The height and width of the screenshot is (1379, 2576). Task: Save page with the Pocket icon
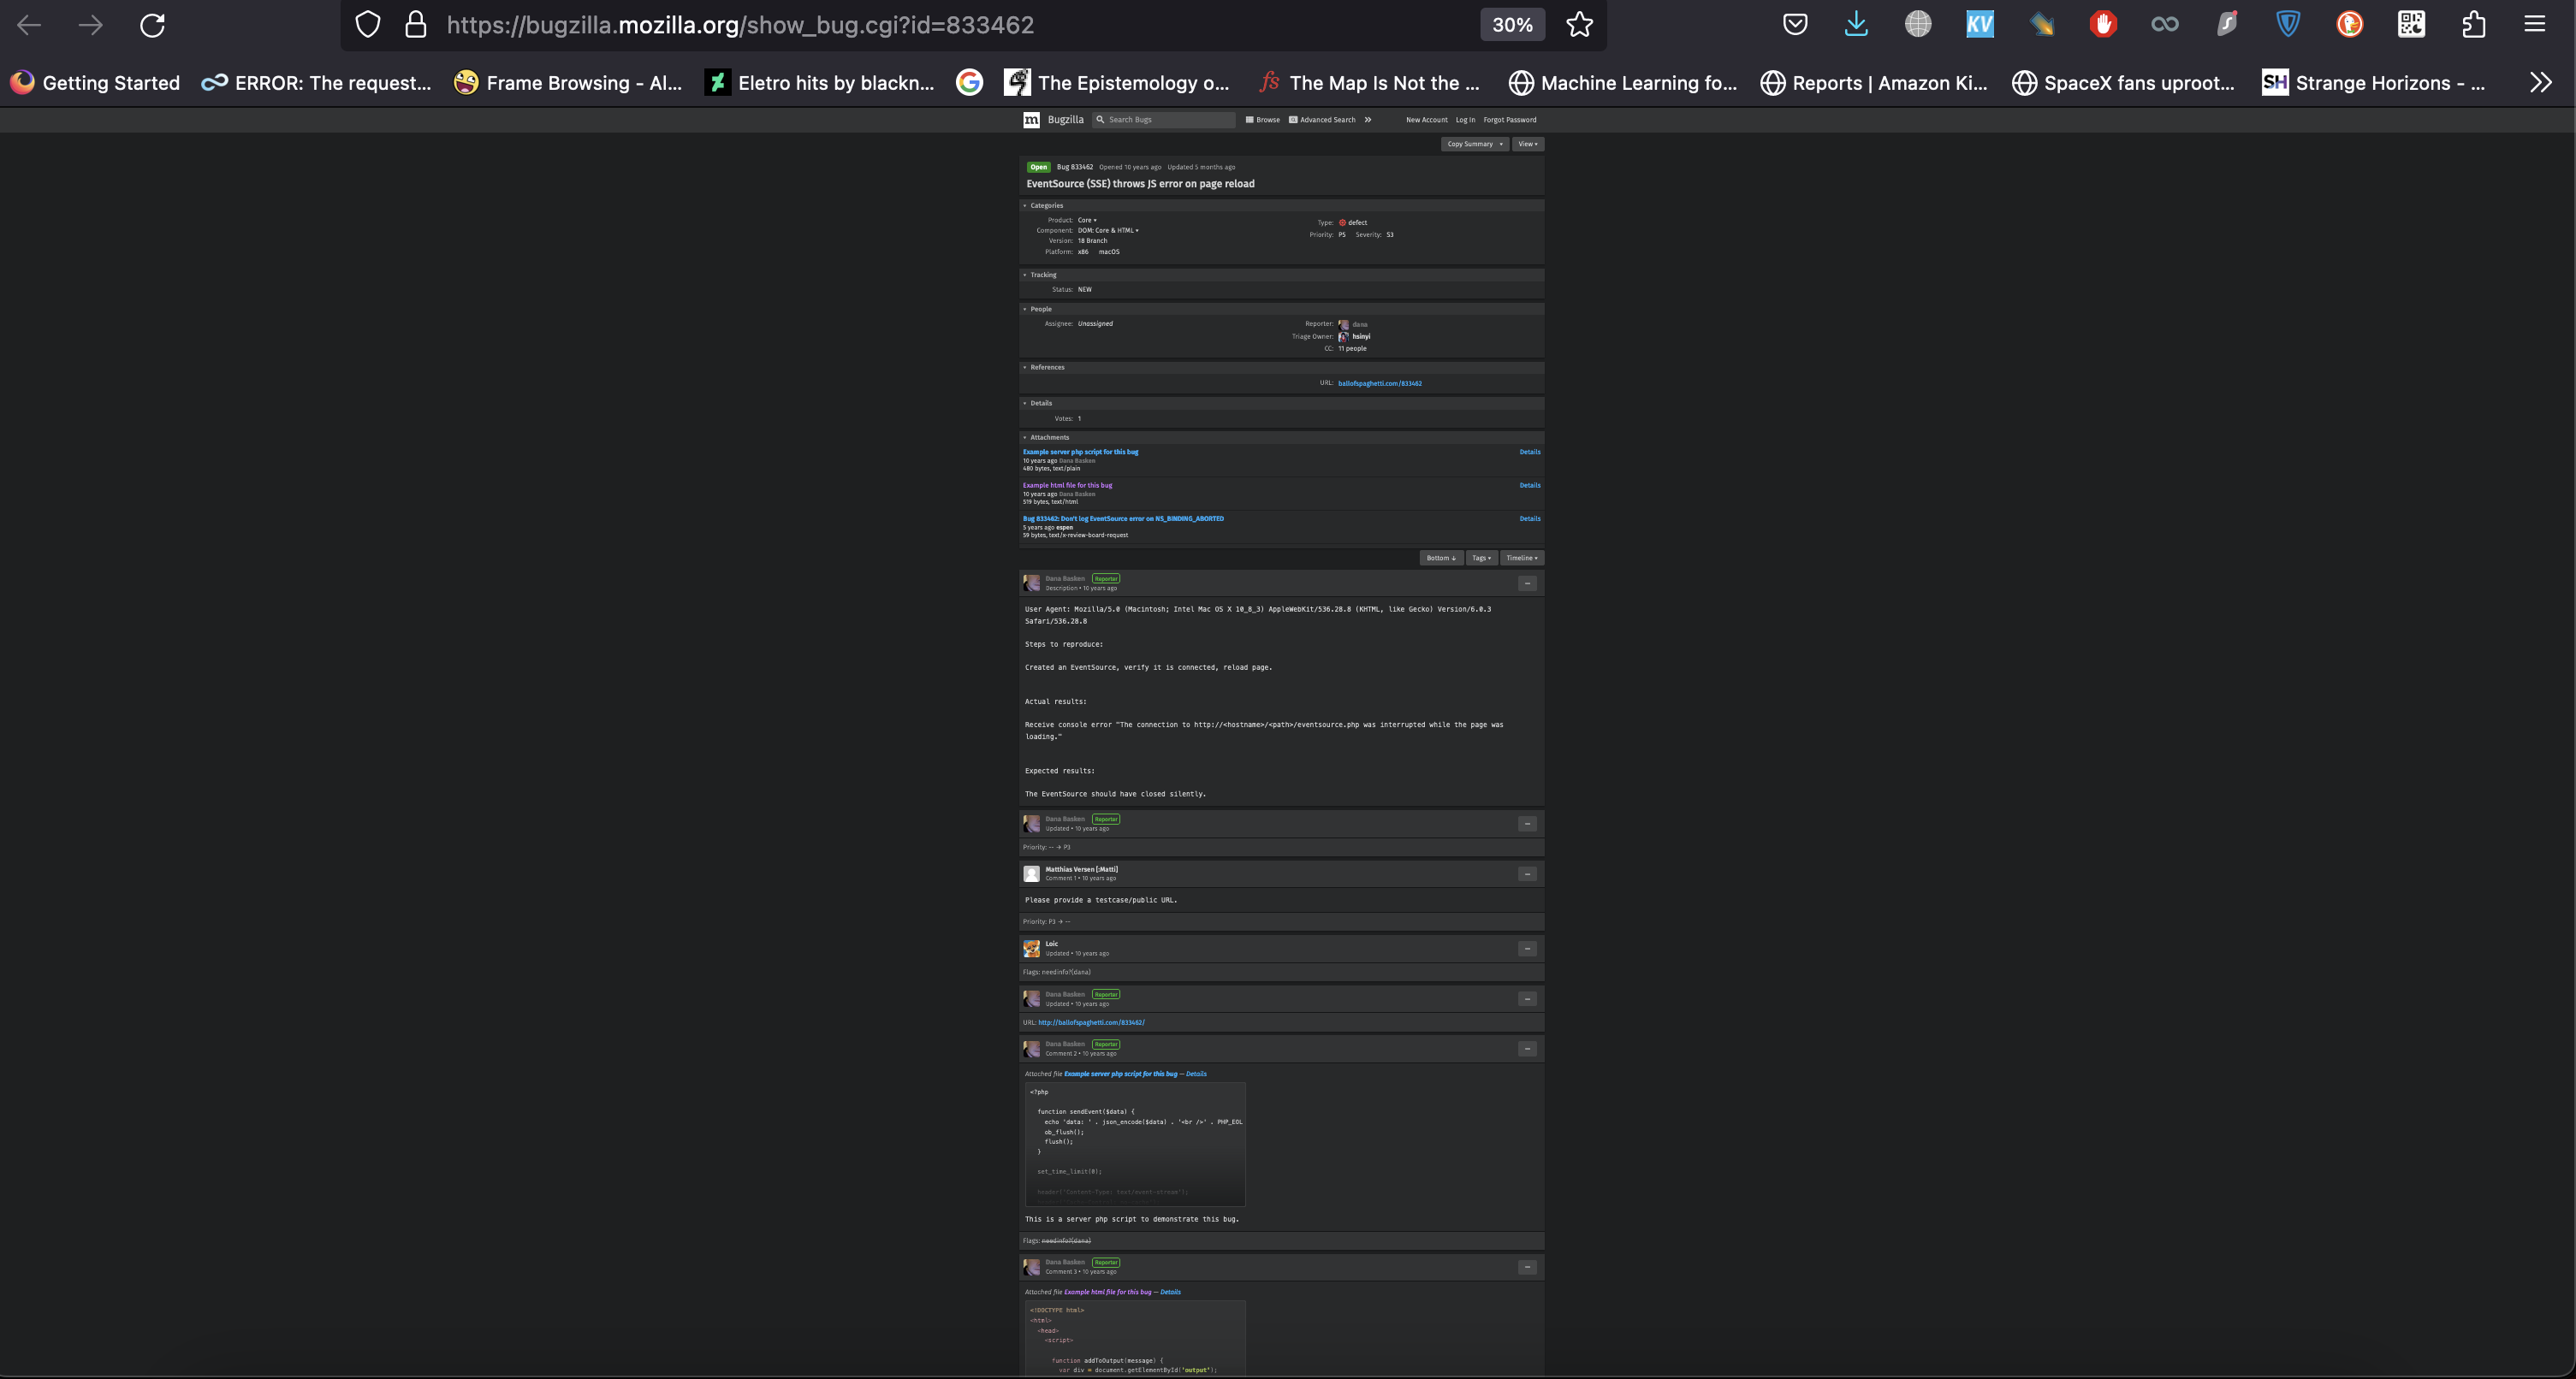point(1795,24)
